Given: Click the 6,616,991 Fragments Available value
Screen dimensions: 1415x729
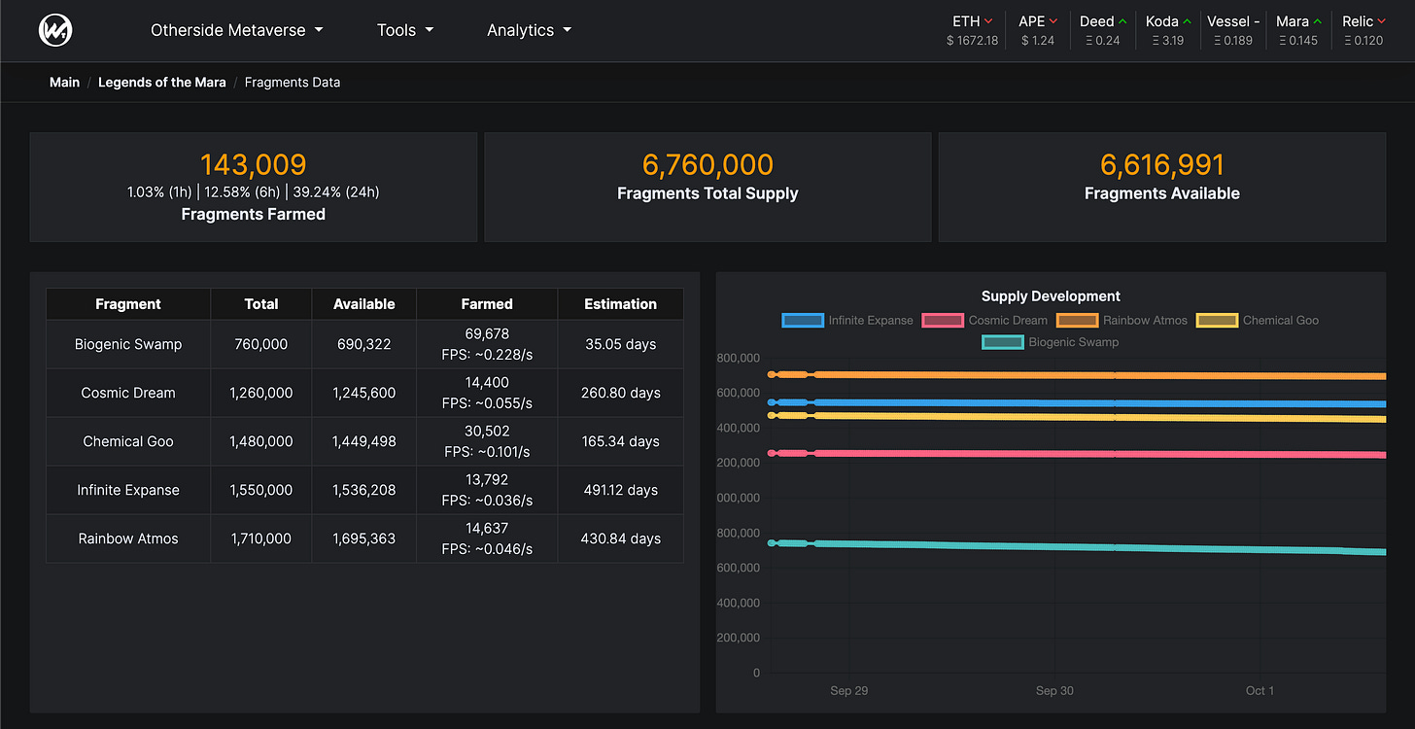Looking at the screenshot, I should pyautogui.click(x=1162, y=164).
